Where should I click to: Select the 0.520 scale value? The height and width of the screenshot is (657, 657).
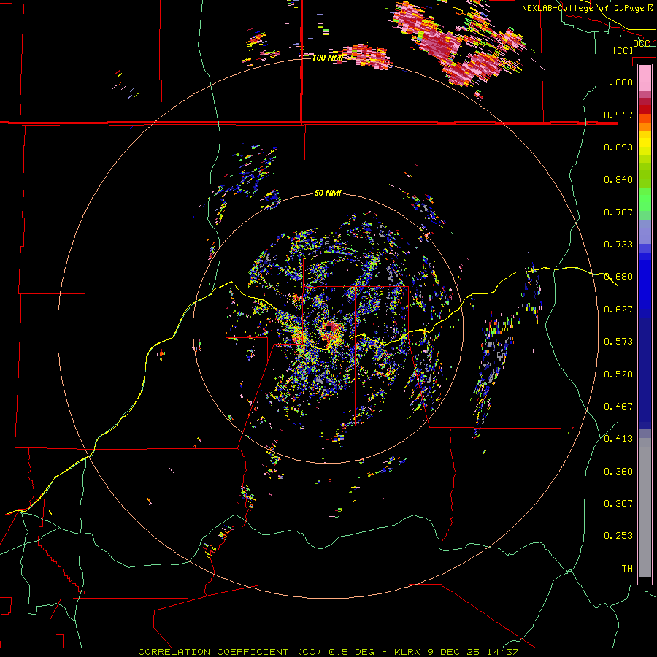pyautogui.click(x=618, y=374)
